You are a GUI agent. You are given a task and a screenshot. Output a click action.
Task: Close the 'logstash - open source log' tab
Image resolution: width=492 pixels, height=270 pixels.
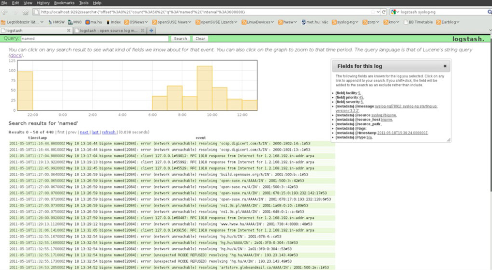[x=142, y=30]
